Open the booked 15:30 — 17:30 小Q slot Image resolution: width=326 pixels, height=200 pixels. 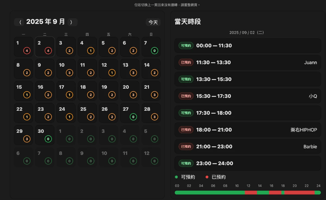(248, 96)
